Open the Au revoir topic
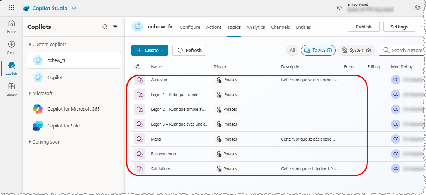This screenshot has height=195, width=426. 159,79
